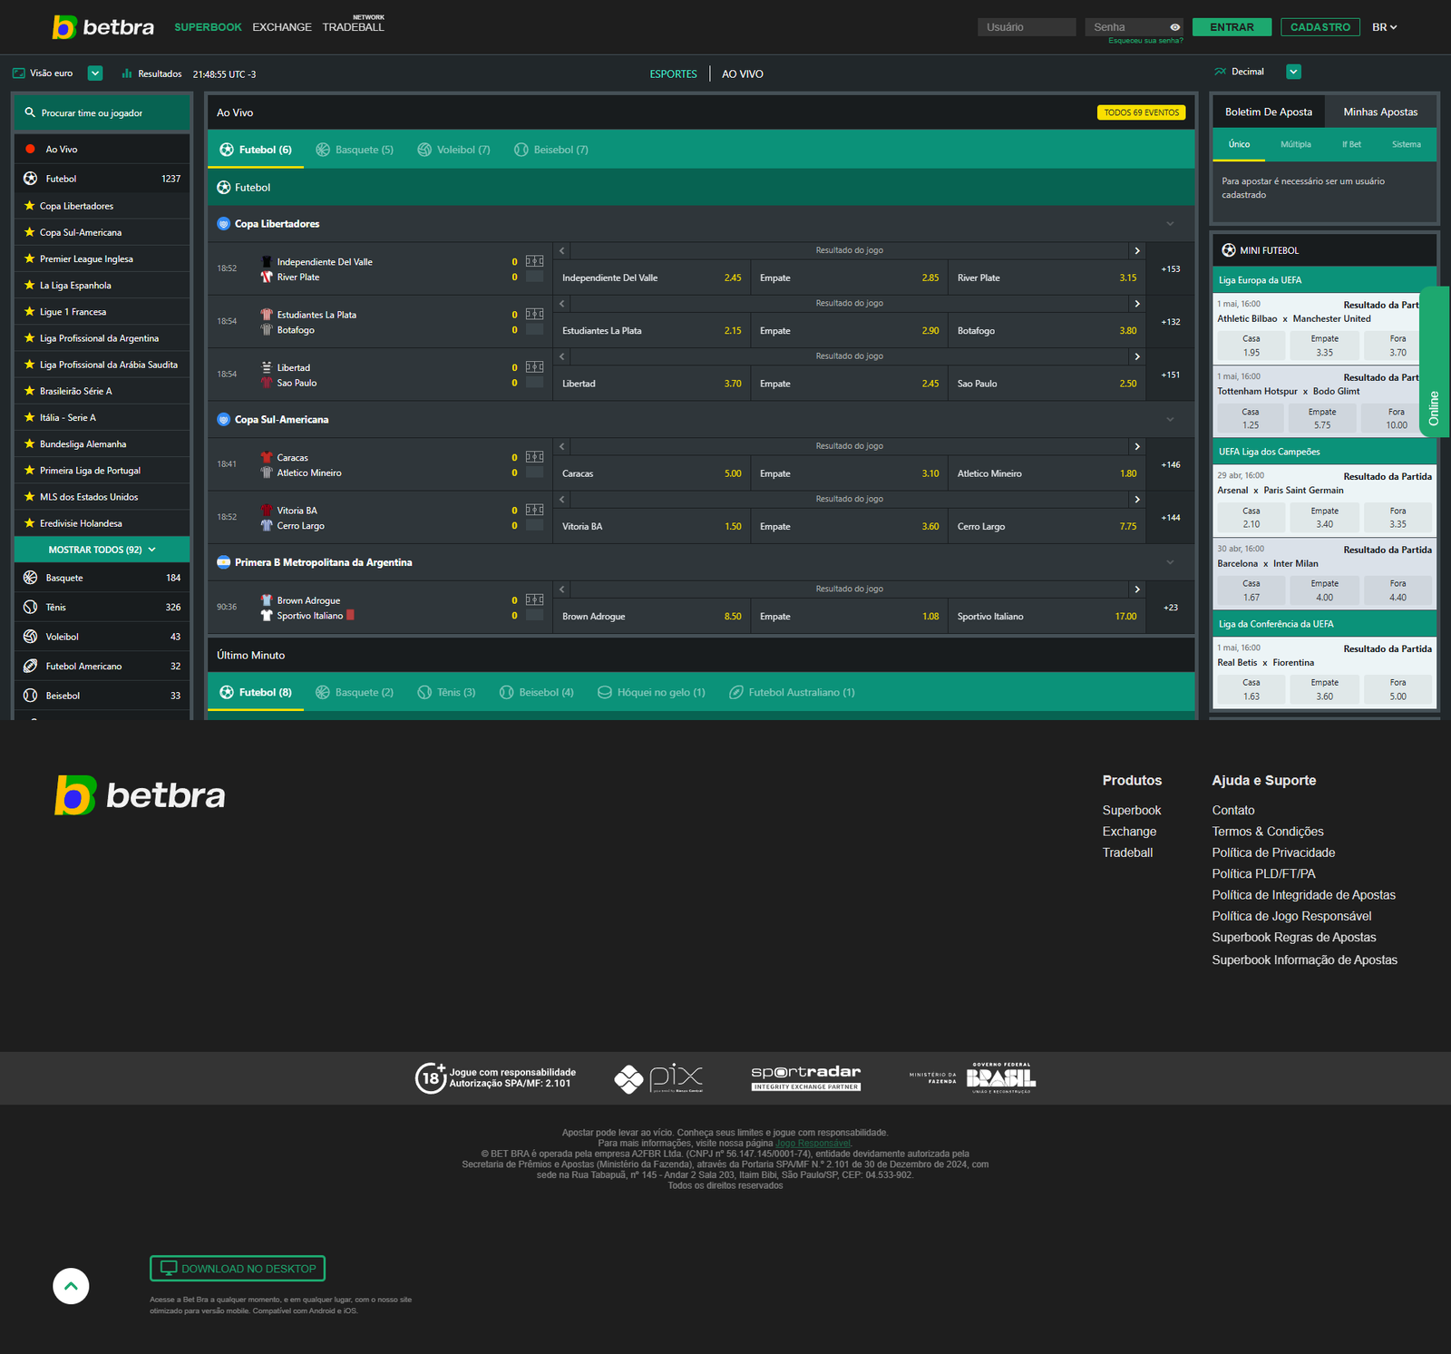Open the Decimal odds format dropdown

point(1294,72)
